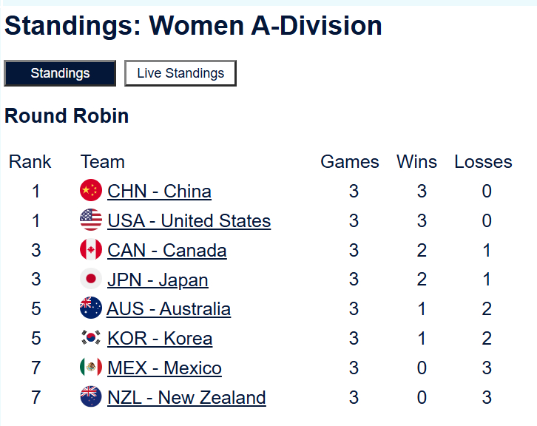Click the New Zealand flag icon
The image size is (537, 426).
tap(90, 397)
